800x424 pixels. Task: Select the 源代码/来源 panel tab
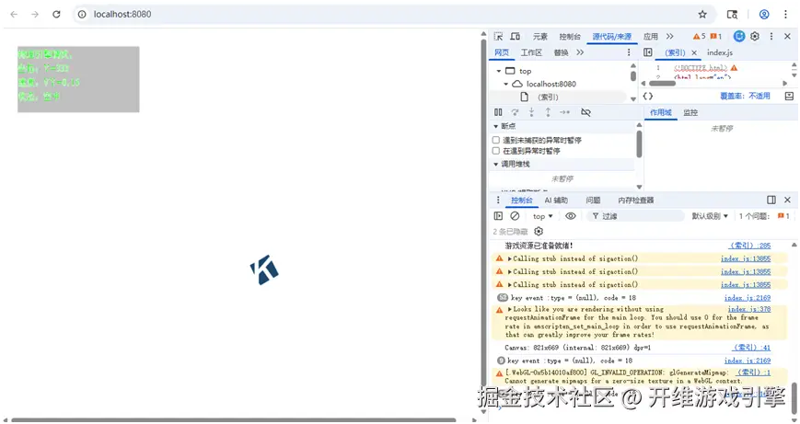[611, 37]
